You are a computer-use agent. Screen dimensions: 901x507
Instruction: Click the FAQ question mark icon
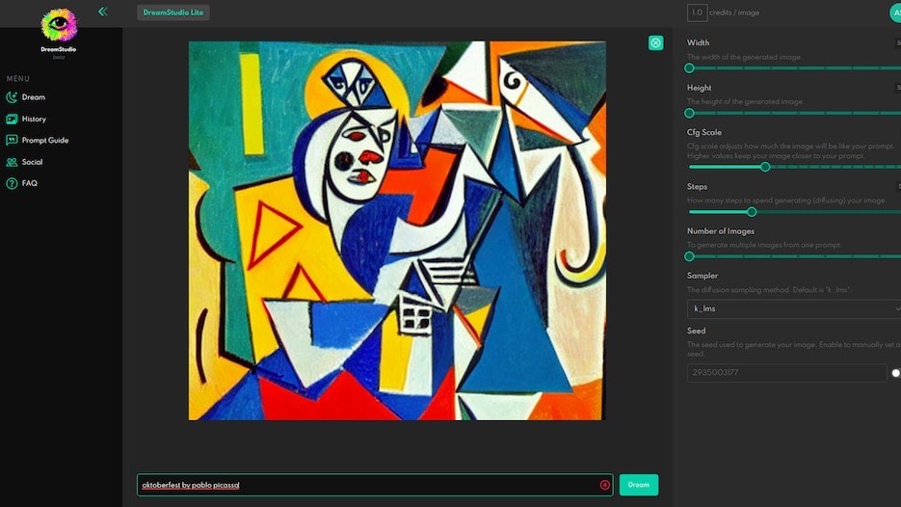(x=12, y=183)
